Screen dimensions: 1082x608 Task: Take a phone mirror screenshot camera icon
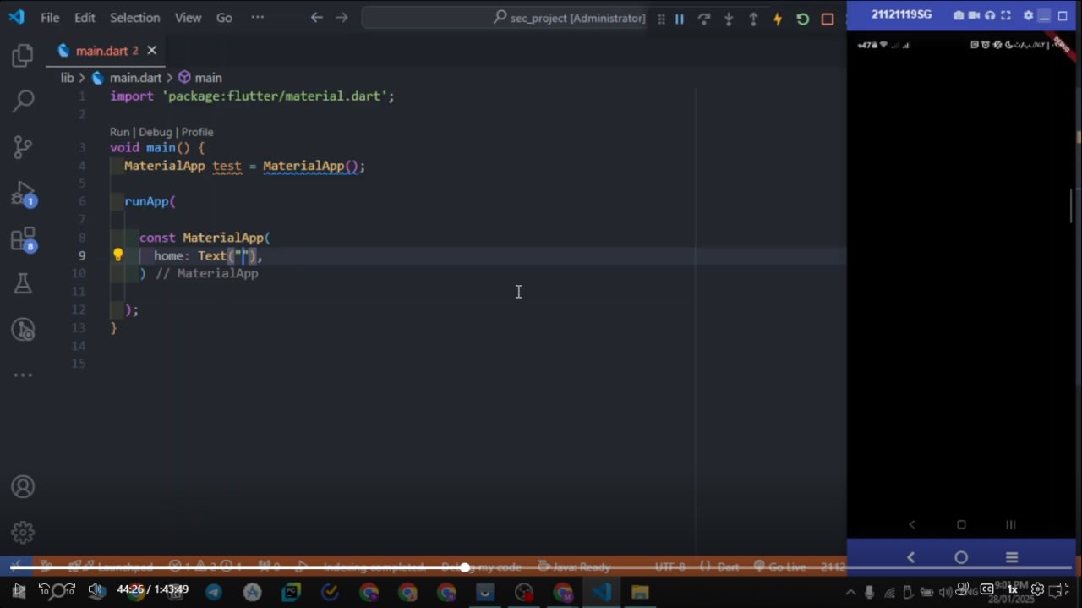click(958, 15)
